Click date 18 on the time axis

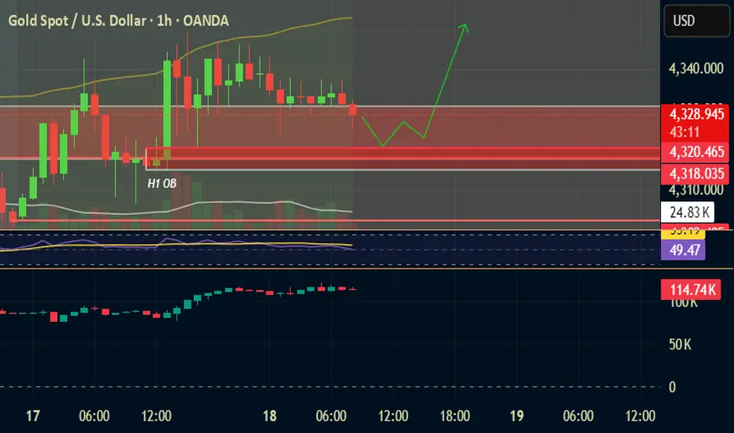point(269,416)
